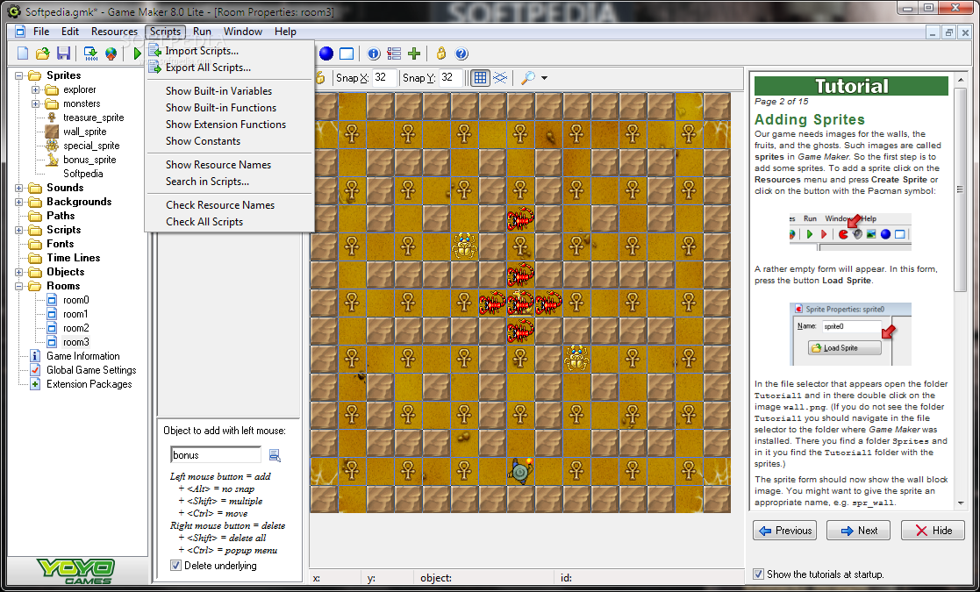Collapse the Sprites folder
980x592 pixels.
(18, 75)
